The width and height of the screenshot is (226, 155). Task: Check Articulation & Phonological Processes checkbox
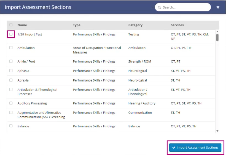click(x=11, y=89)
